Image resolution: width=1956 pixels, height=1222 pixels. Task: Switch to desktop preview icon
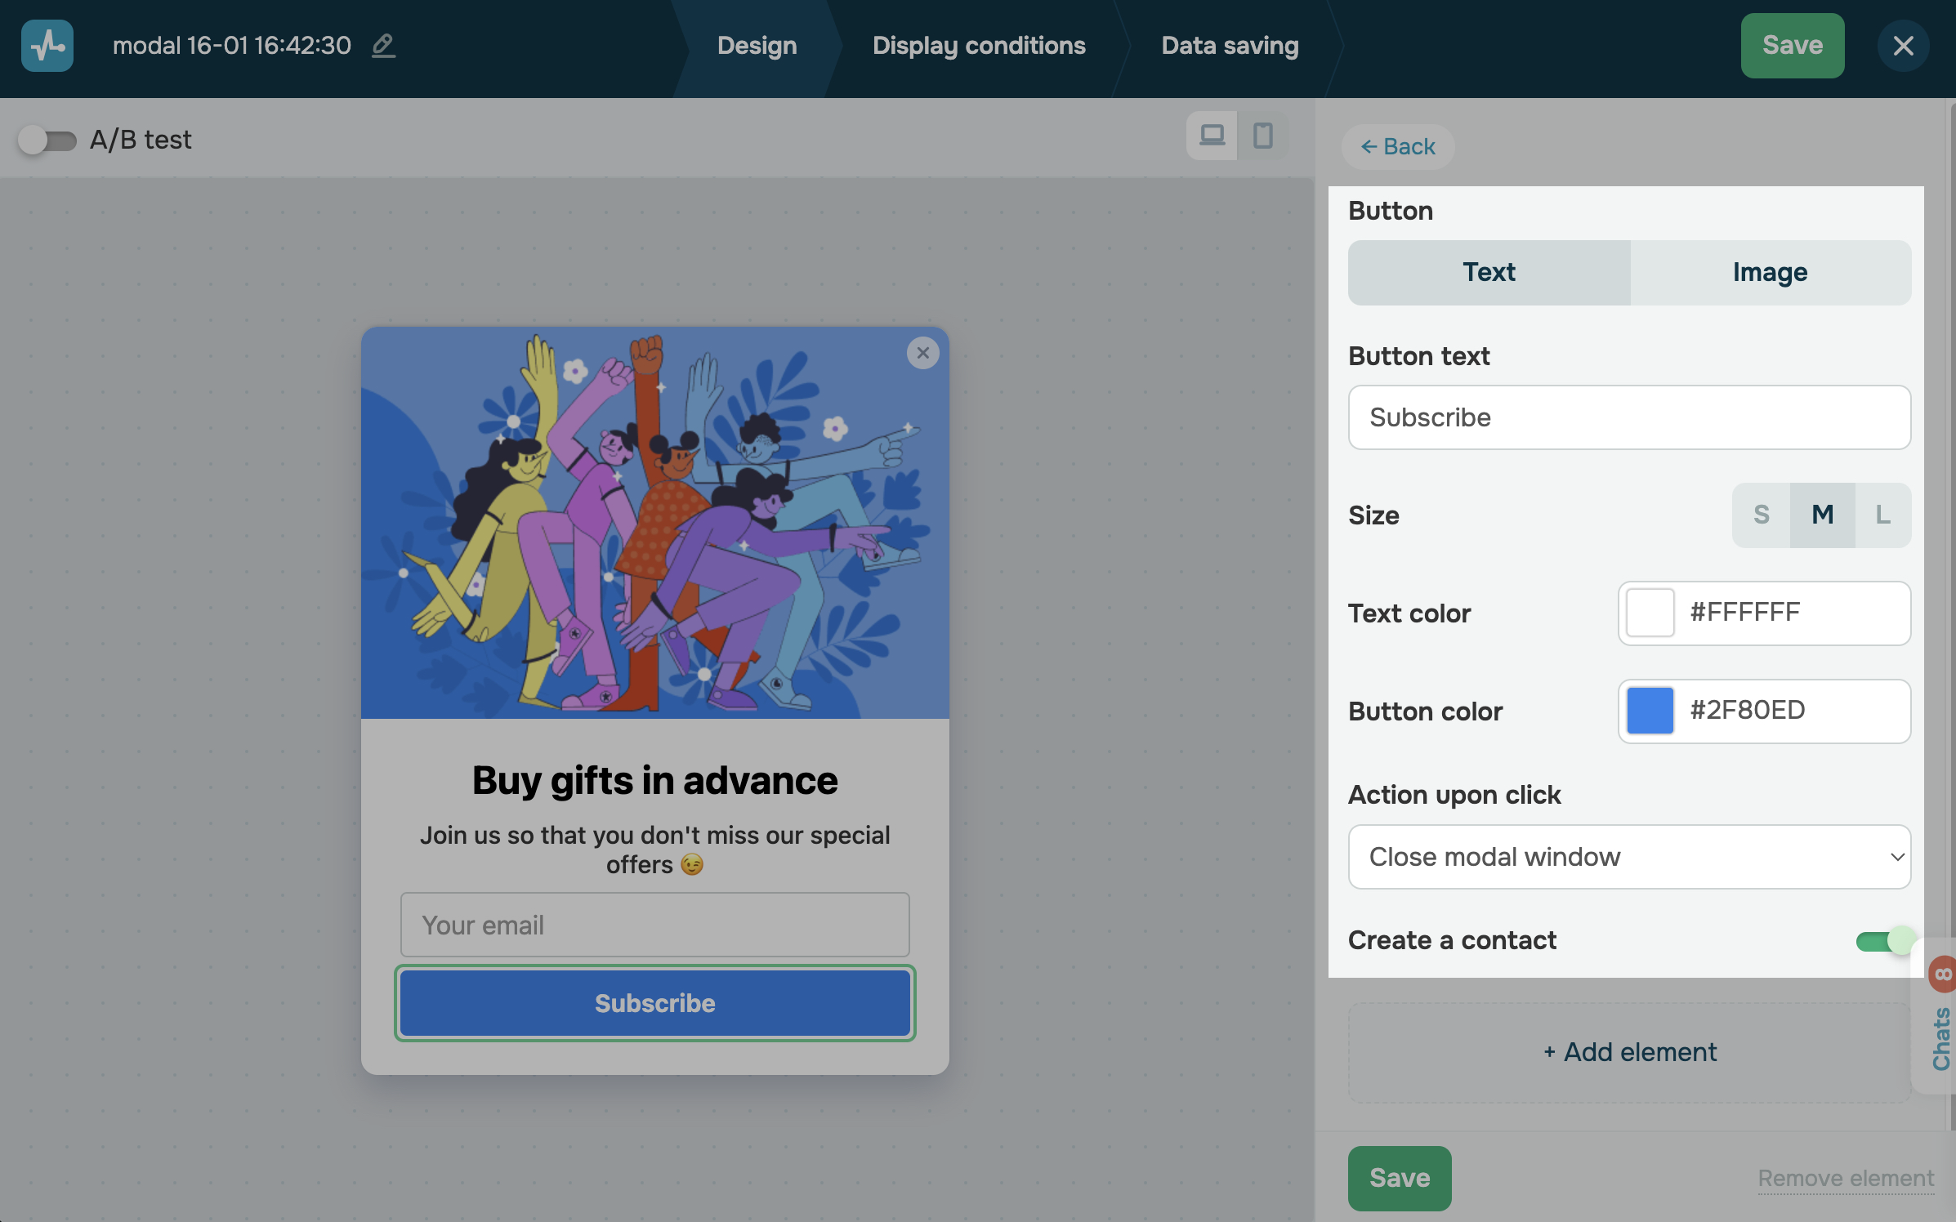coord(1212,136)
